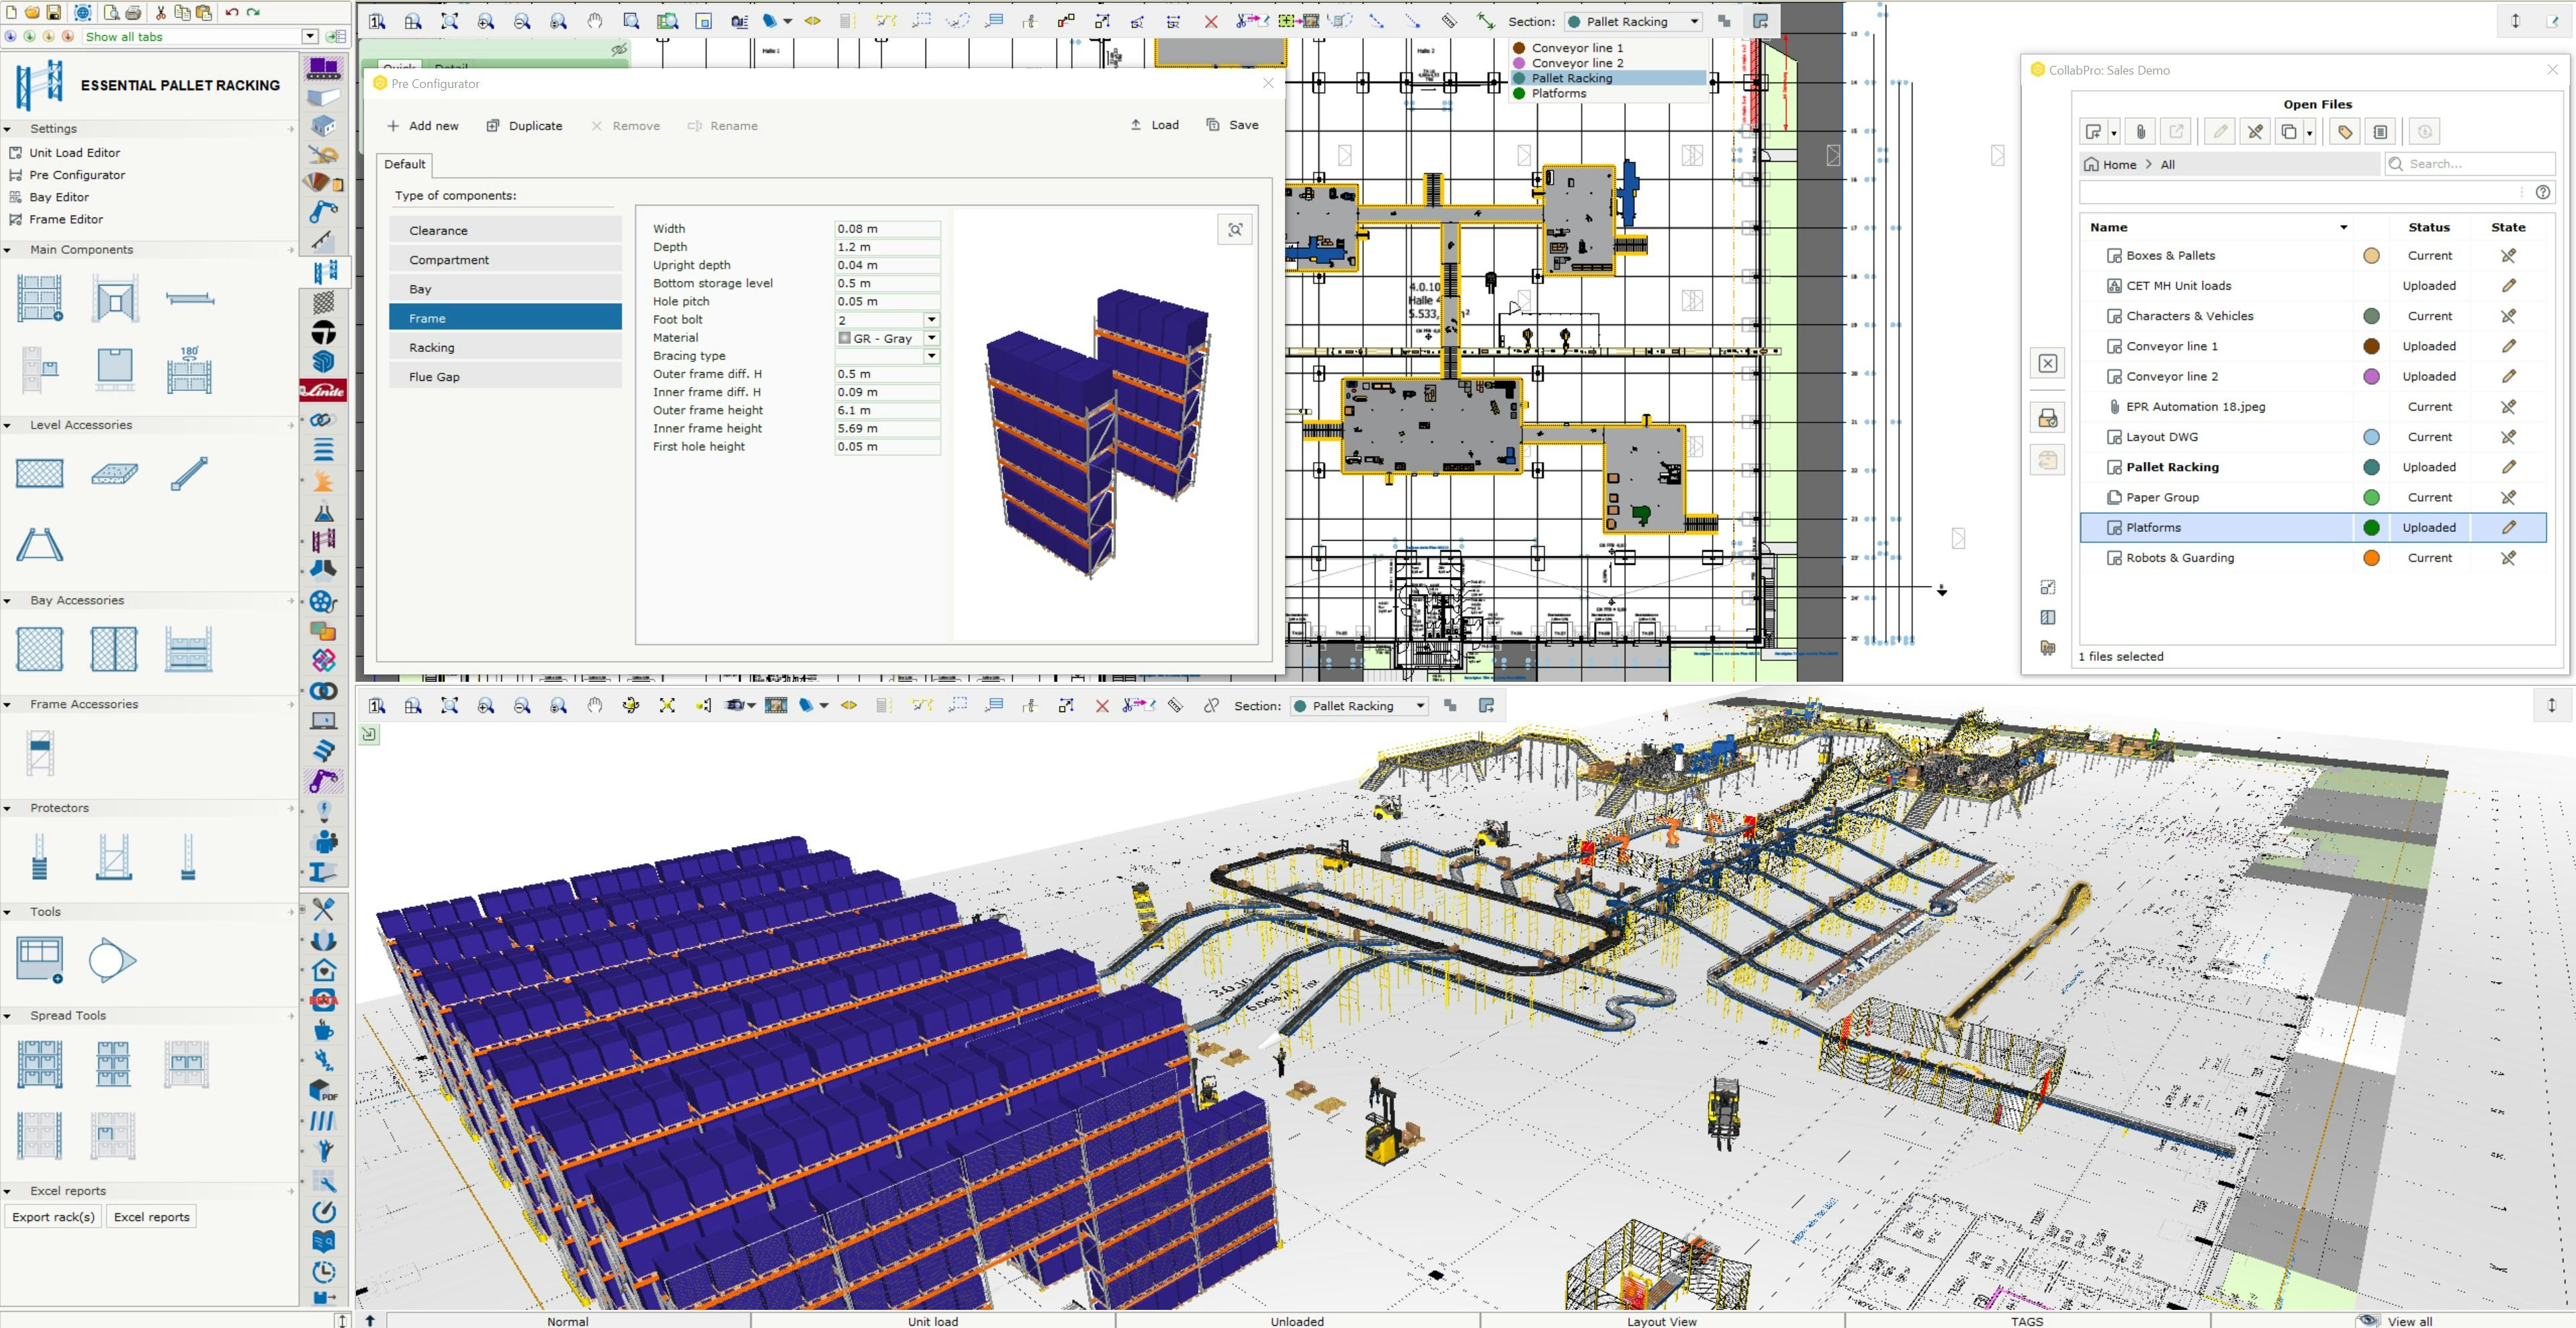Open the Foot bolt dropdown
Viewport: 2576px width, 1328px height.
[x=931, y=320]
